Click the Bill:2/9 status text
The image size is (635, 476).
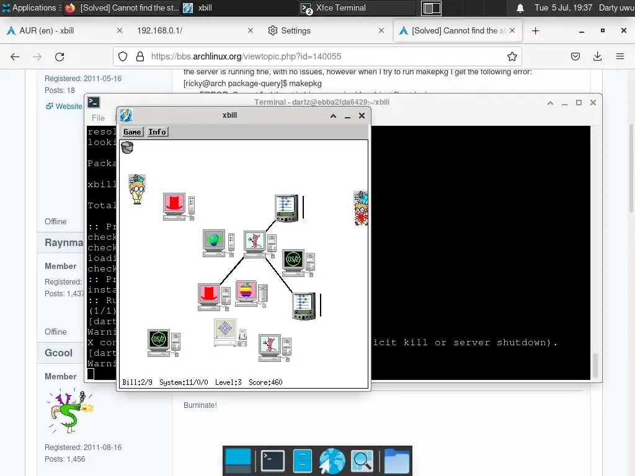tap(137, 382)
